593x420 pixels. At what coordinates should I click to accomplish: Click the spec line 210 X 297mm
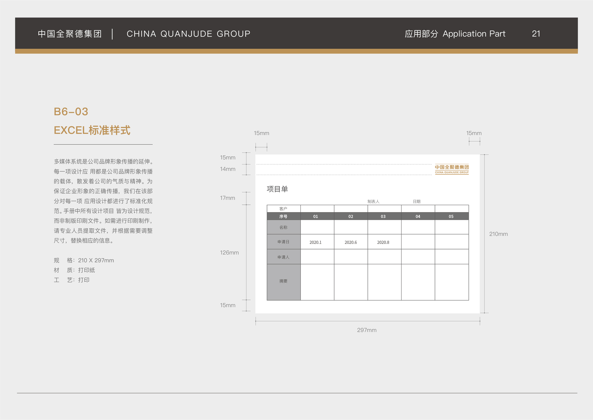84,260
